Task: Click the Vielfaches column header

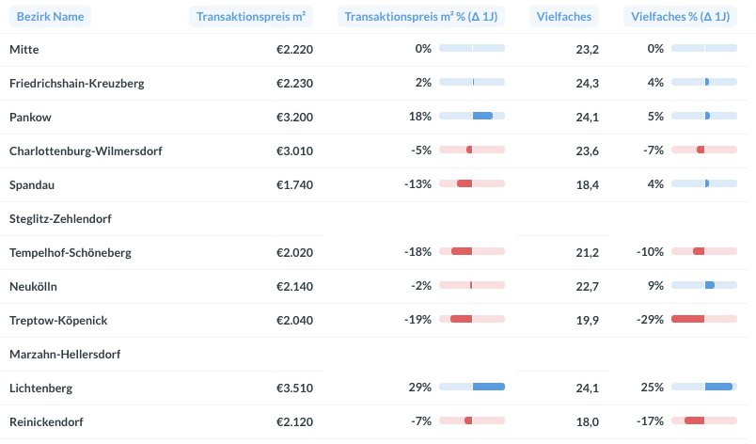Action: tap(563, 17)
